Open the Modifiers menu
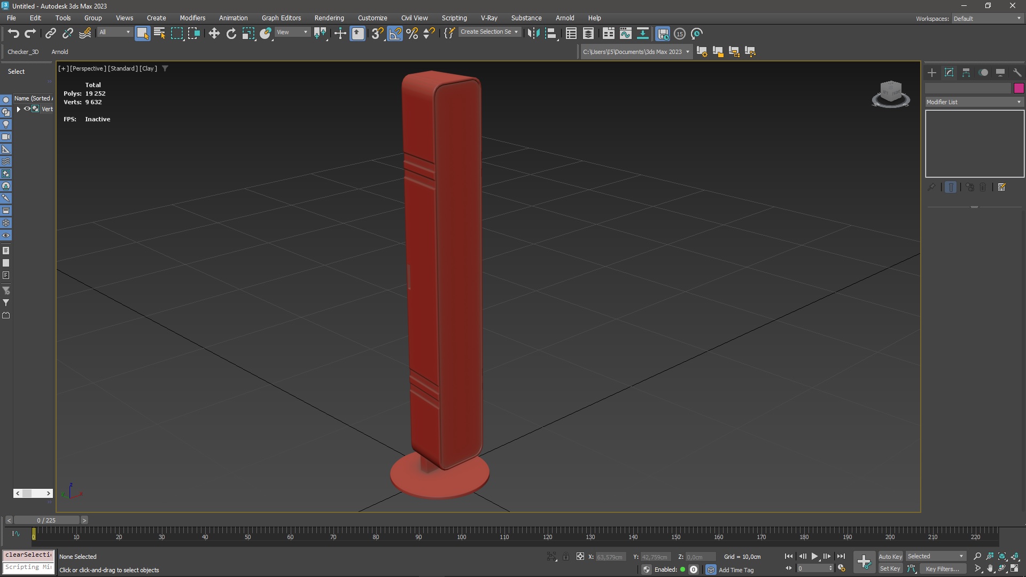Viewport: 1026px width, 577px height. point(192,18)
